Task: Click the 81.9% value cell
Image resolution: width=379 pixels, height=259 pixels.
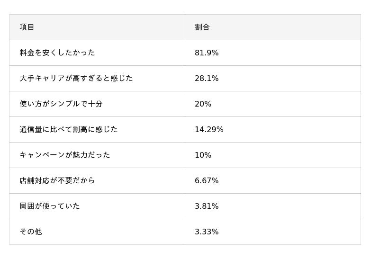Action: pyautogui.click(x=207, y=53)
